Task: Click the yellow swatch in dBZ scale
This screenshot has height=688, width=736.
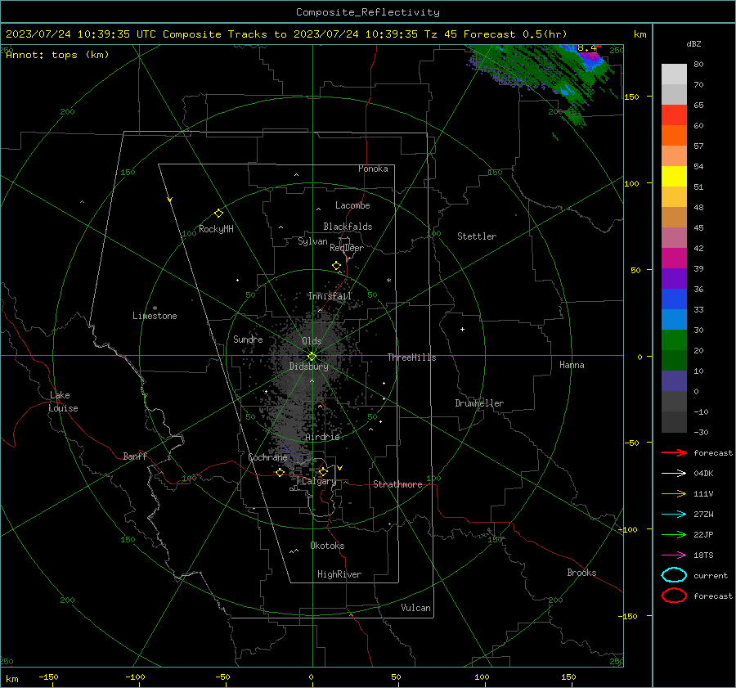Action: 674,176
